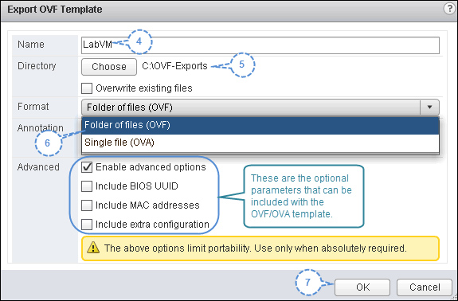Click the Choose directory button
This screenshot has height=301, width=458.
(x=109, y=67)
